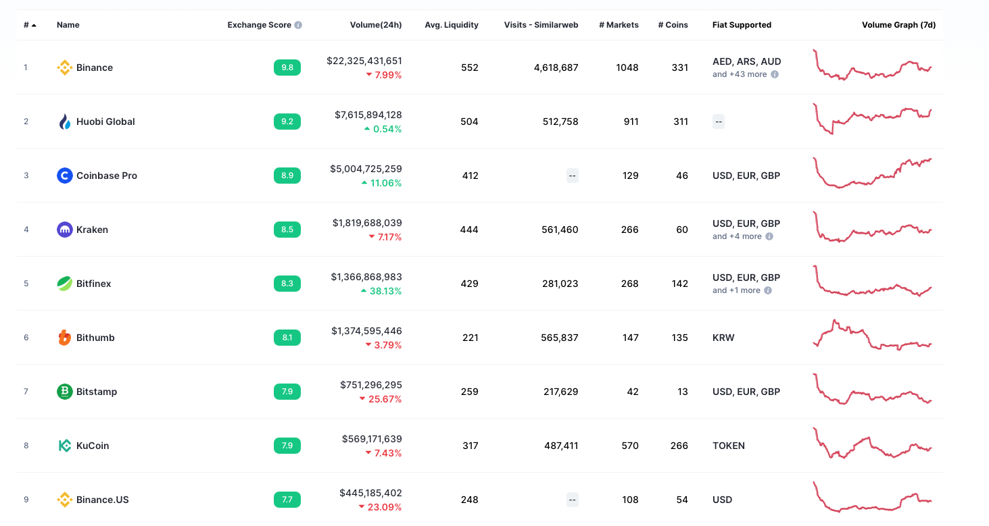Screen dimensions: 989x526
Task: Click the Volume Graph (7d) header
Action: 899,25
